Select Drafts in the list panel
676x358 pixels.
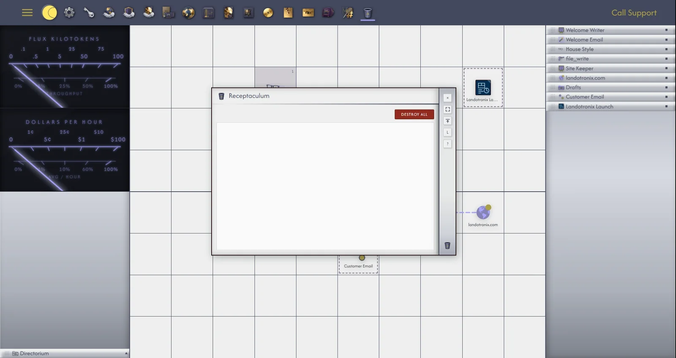611,87
